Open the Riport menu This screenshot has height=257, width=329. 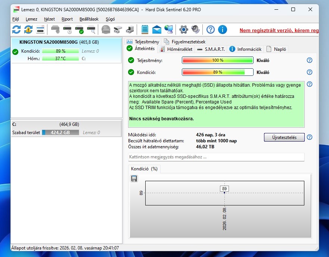67,19
